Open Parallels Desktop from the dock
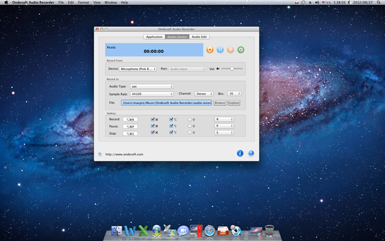 click(197, 231)
